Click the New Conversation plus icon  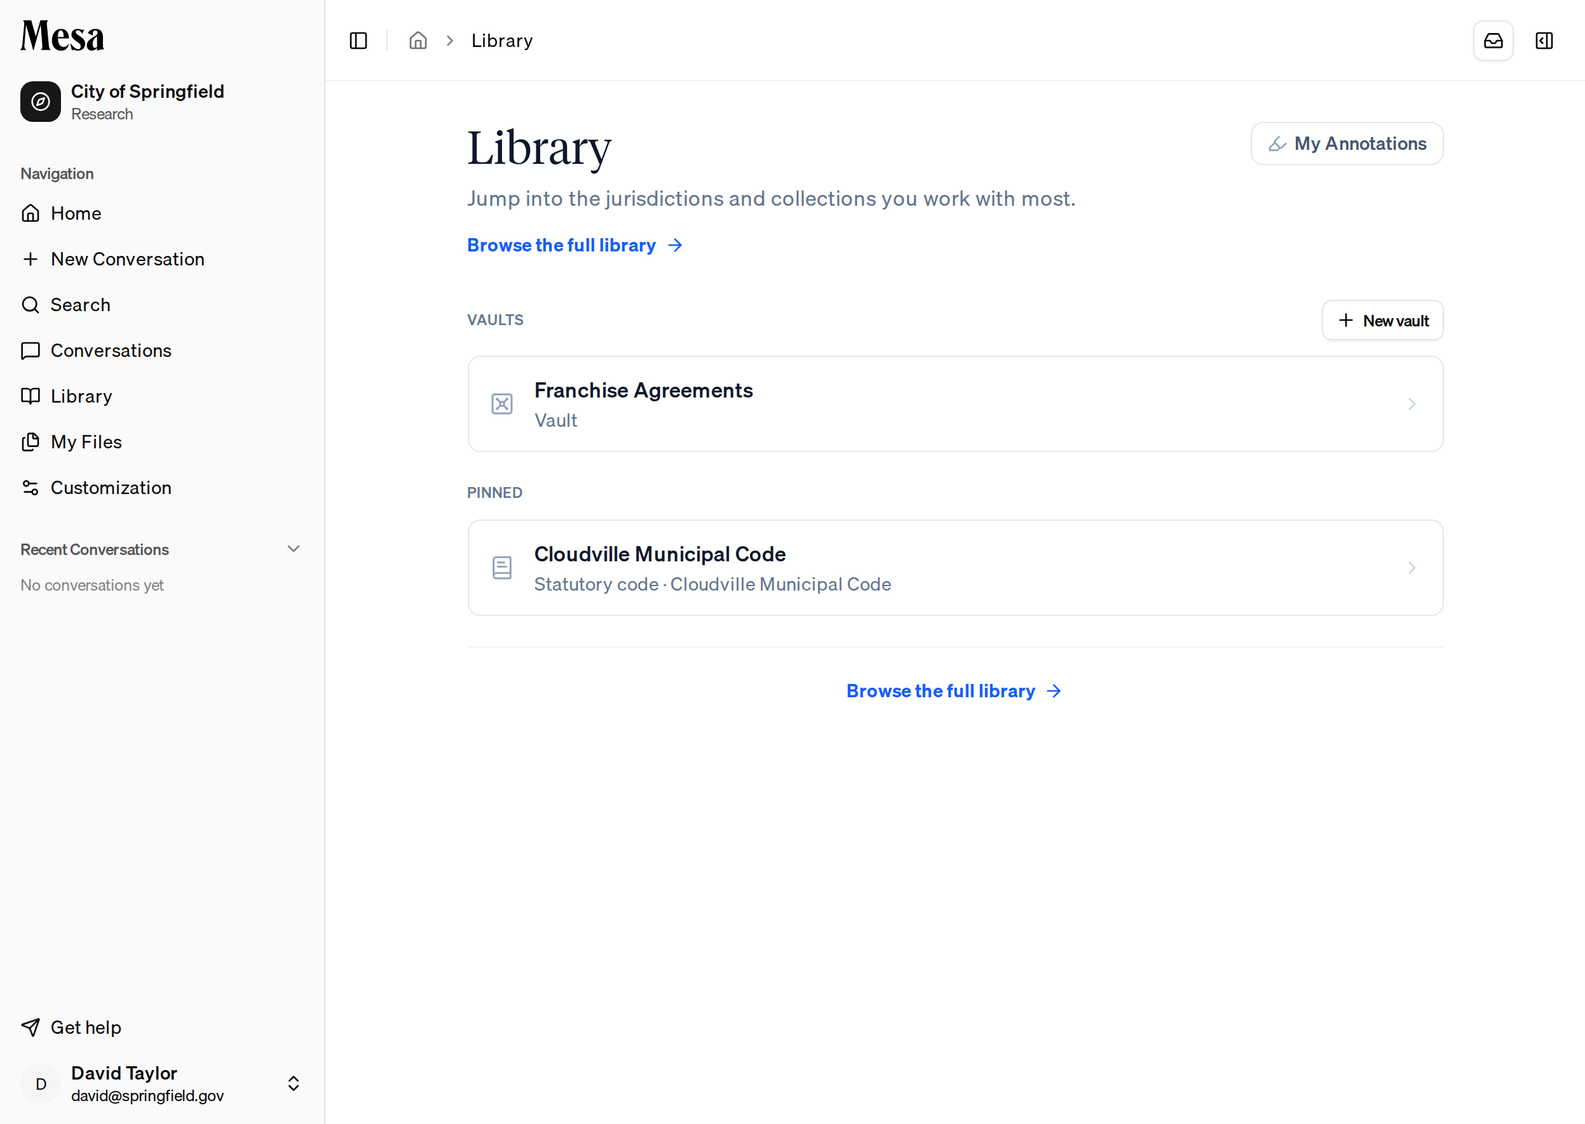(31, 259)
